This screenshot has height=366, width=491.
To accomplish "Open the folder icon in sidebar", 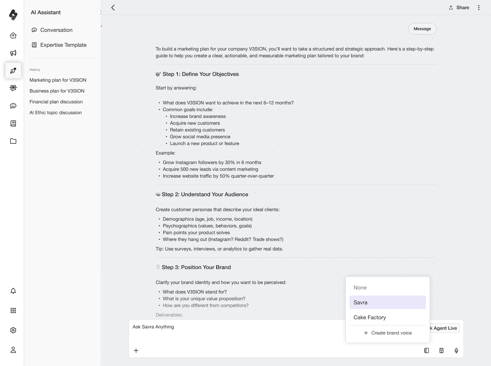I will pyautogui.click(x=13, y=141).
